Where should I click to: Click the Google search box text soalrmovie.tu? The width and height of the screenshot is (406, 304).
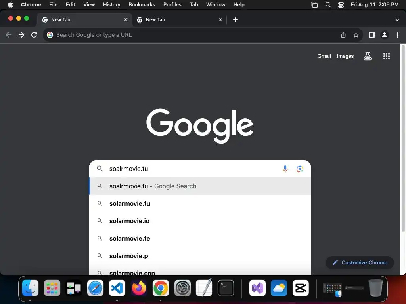129,169
